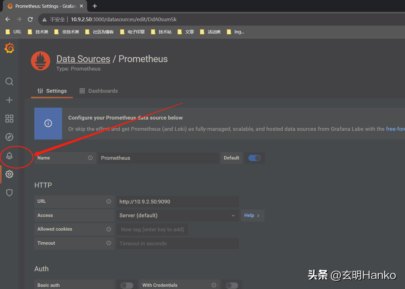The height and width of the screenshot is (289, 405).
Task: Open the Alerting bell icon
Action: 9,155
